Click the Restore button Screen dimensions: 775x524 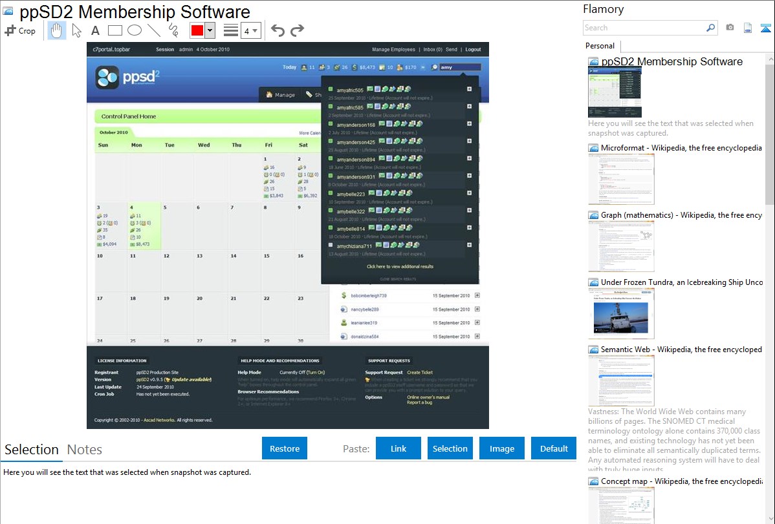[x=285, y=448]
